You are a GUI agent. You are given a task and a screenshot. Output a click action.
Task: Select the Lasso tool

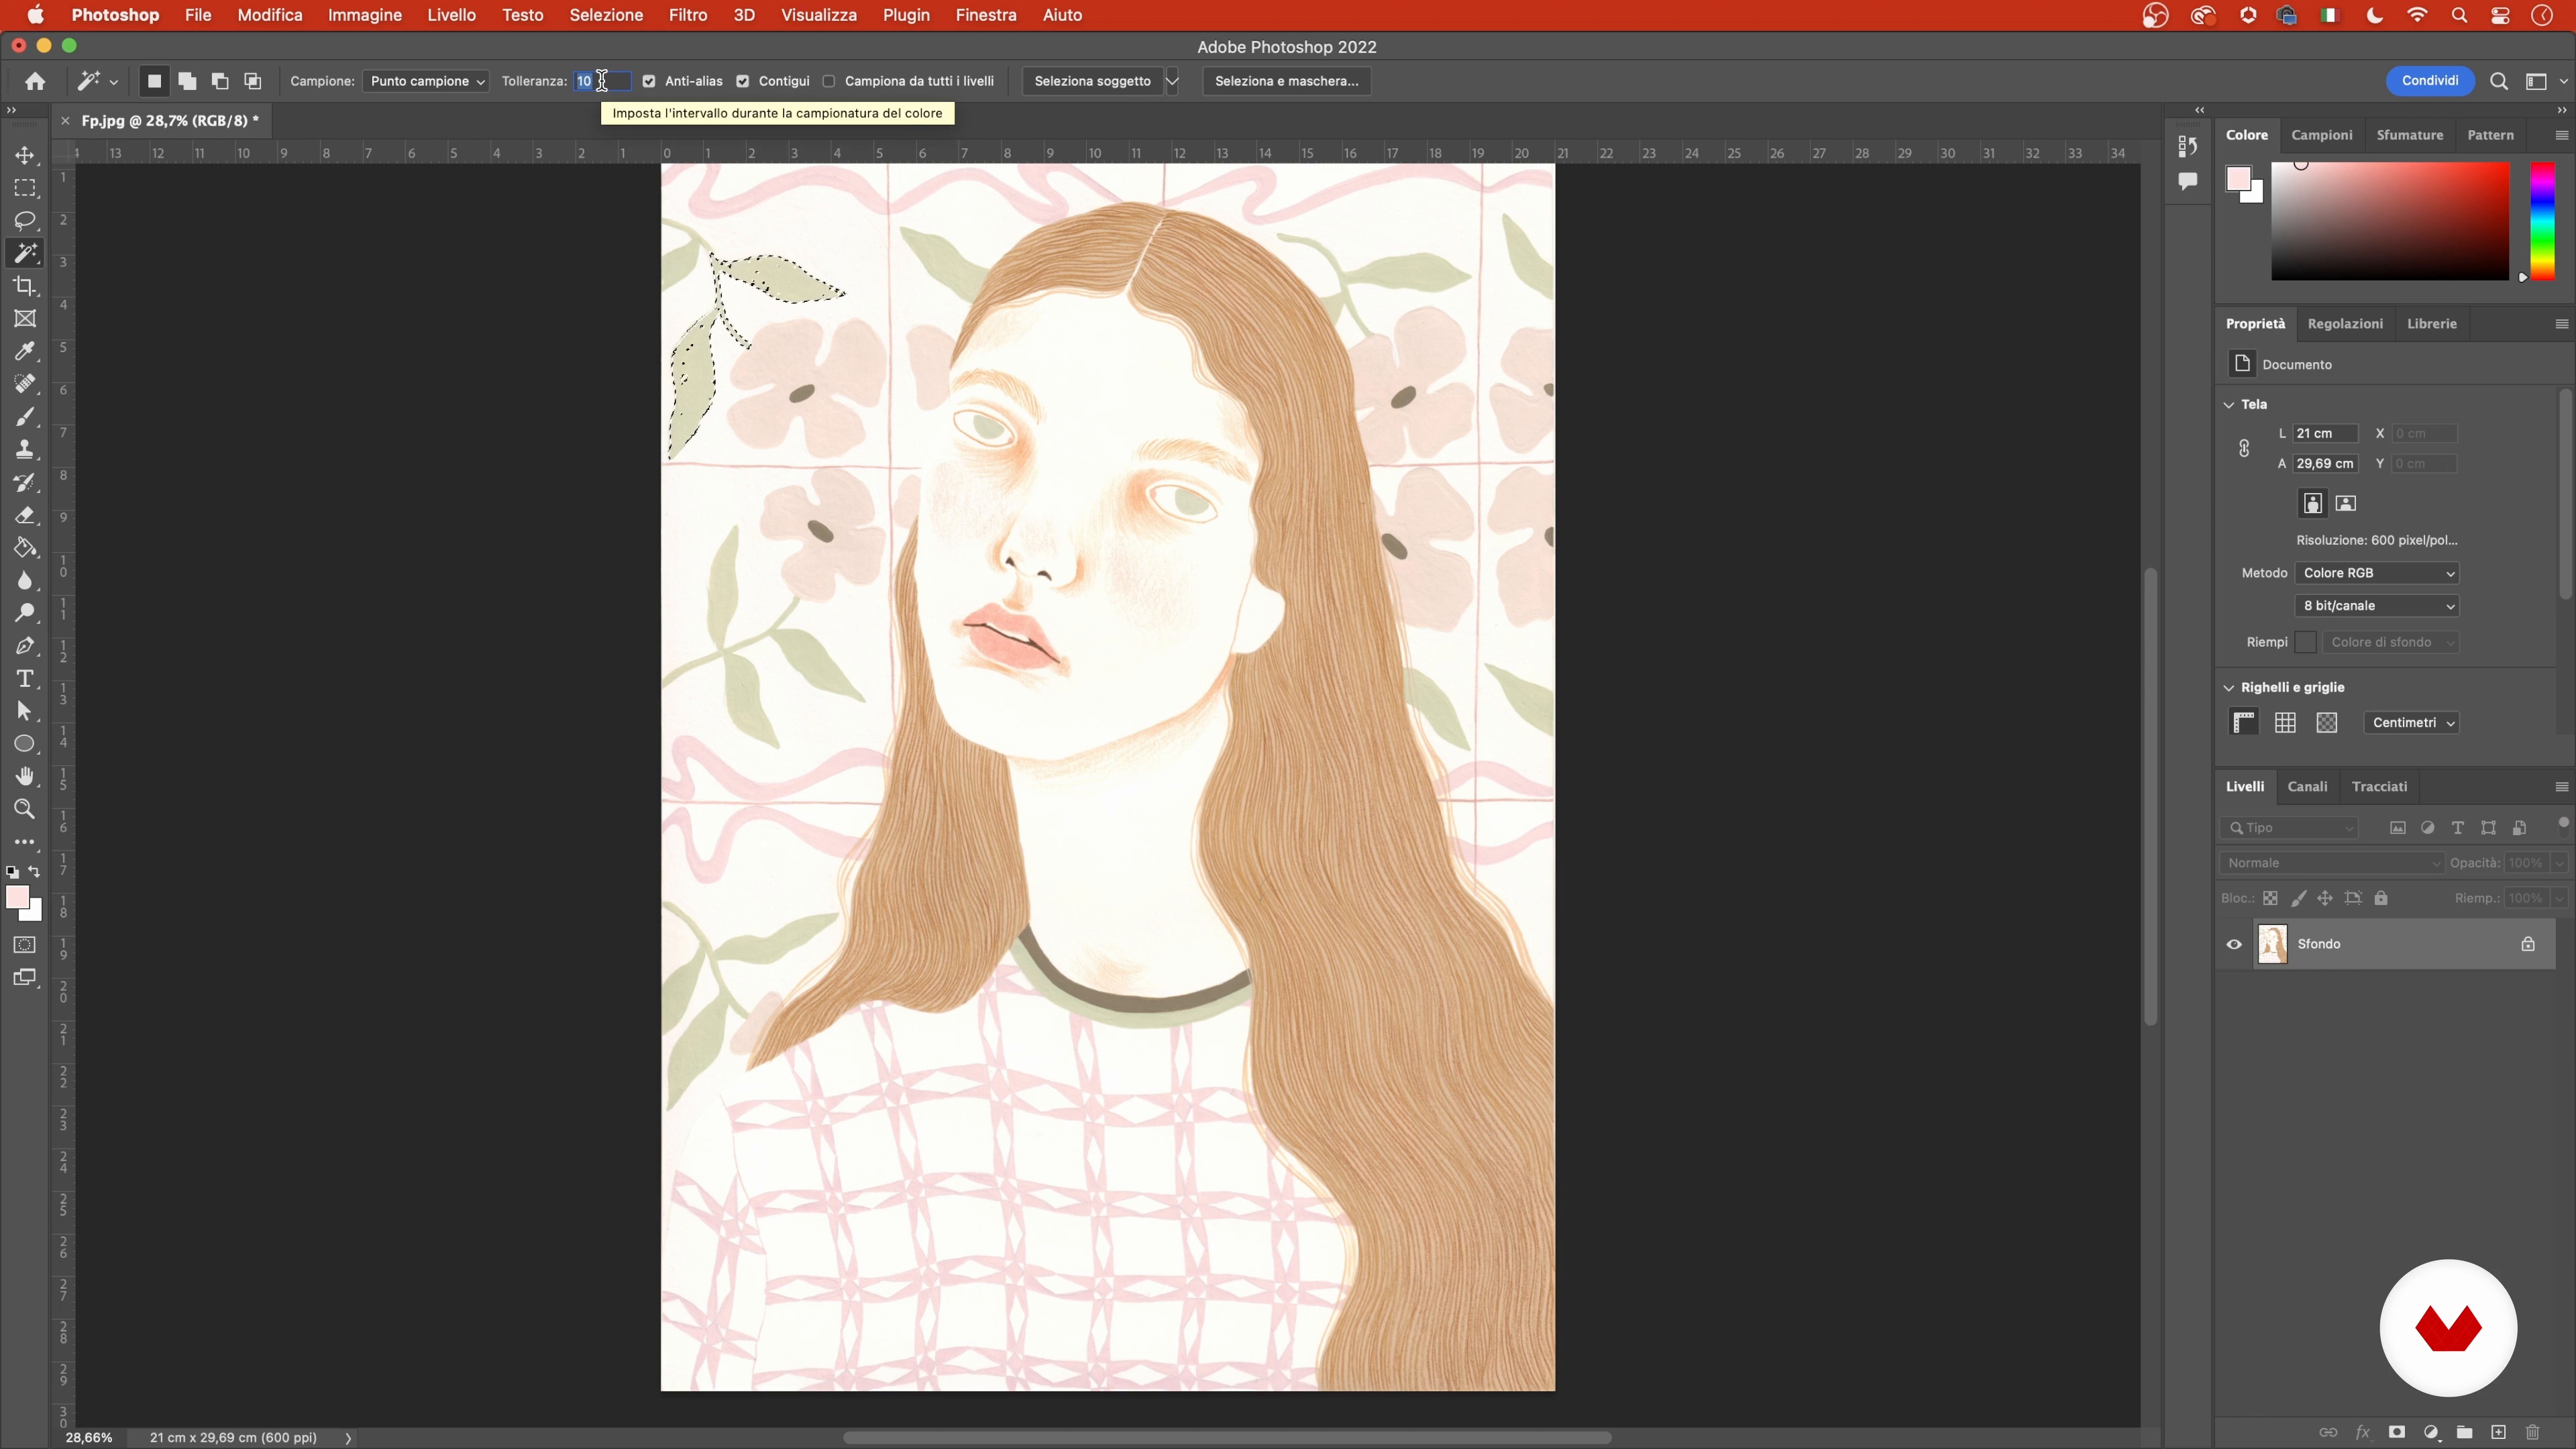pos(25,220)
